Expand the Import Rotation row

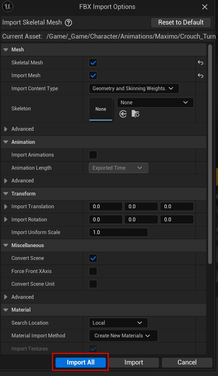[6, 219]
